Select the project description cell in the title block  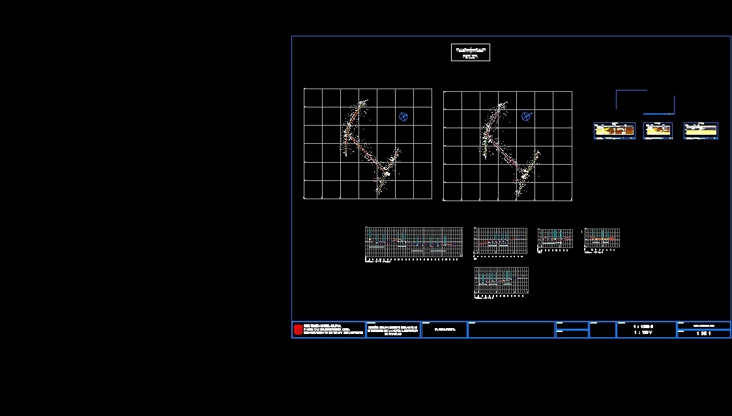[393, 329]
